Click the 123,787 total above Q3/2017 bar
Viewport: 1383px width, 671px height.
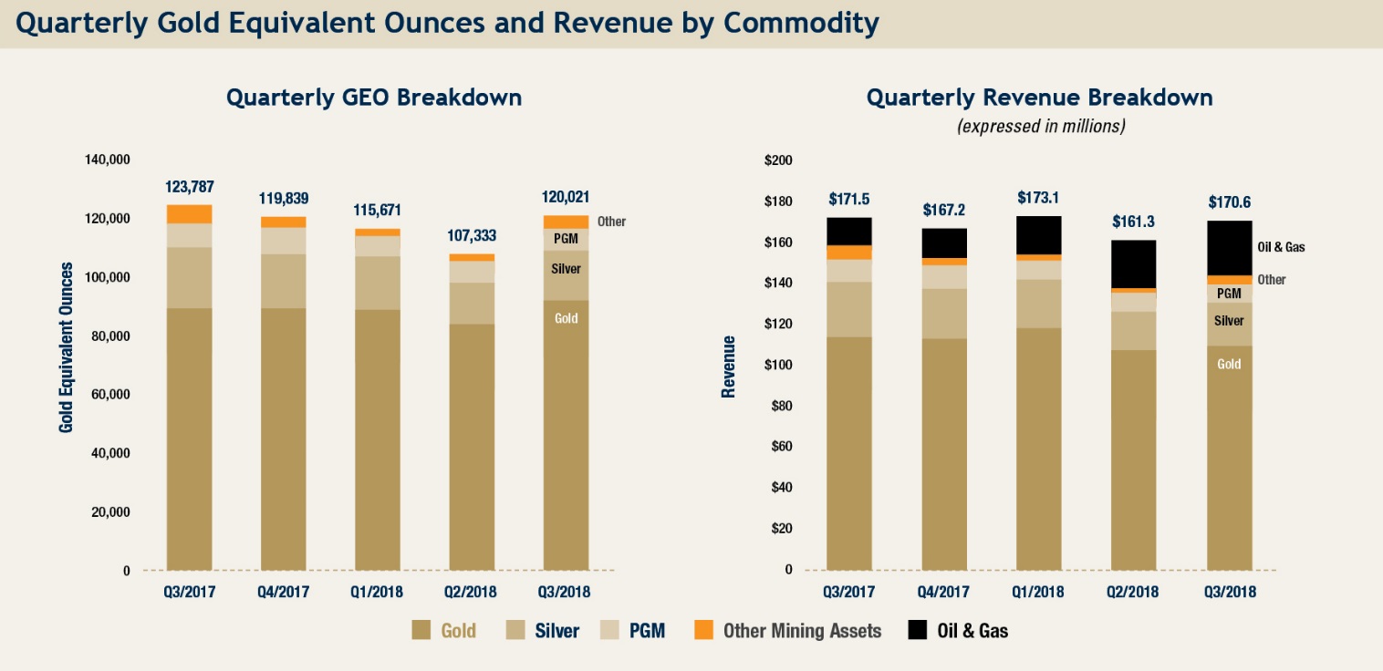[190, 187]
